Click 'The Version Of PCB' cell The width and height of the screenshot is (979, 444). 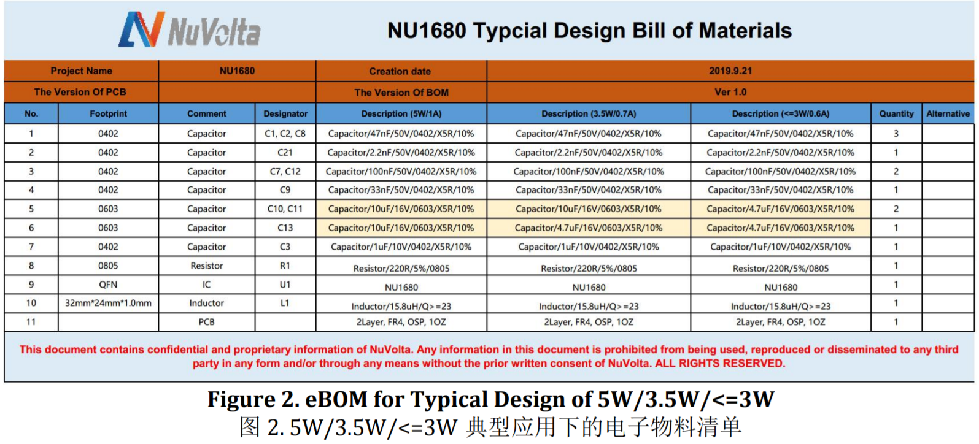click(80, 92)
